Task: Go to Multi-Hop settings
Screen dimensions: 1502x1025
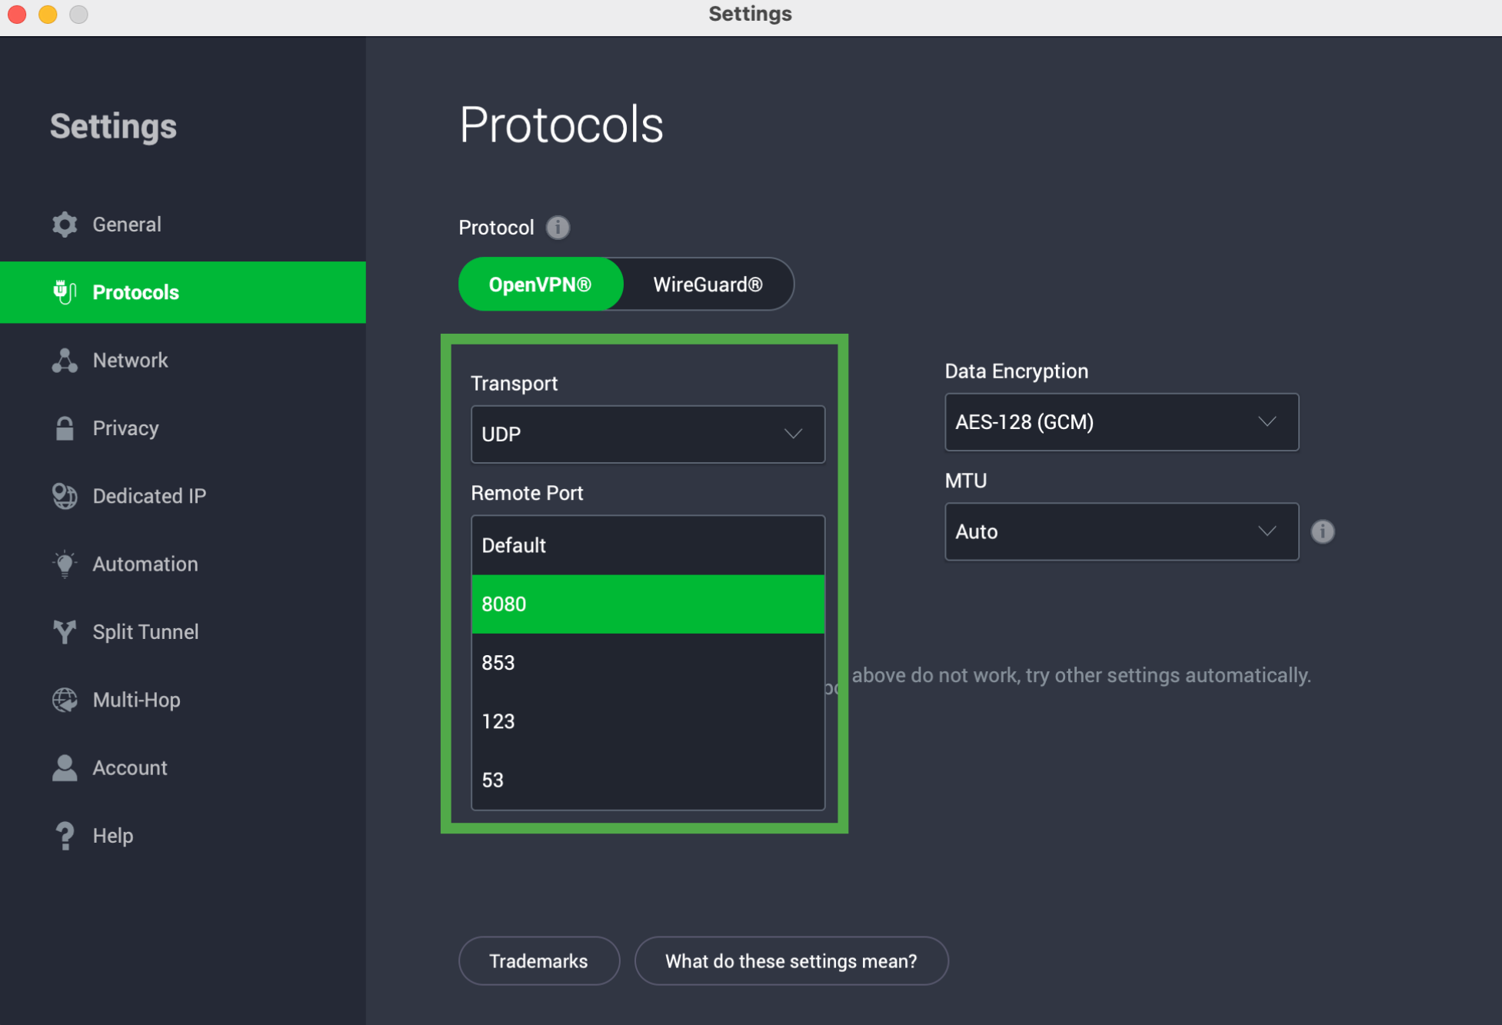Action: (136, 700)
